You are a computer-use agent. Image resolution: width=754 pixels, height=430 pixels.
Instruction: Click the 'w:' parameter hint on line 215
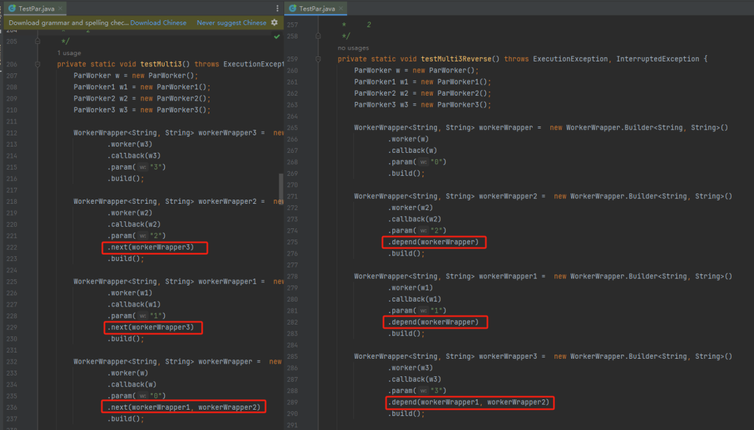pyautogui.click(x=143, y=168)
